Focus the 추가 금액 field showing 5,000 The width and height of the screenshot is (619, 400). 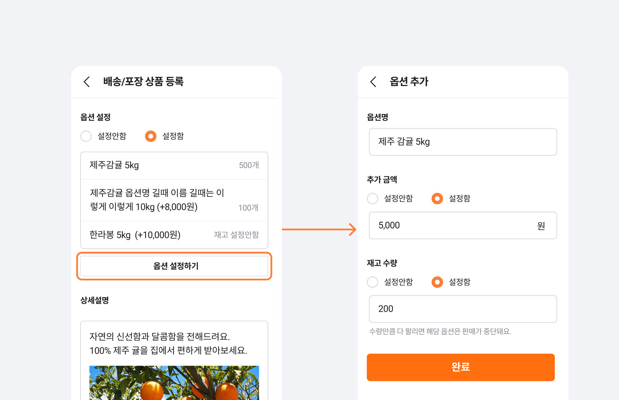[x=463, y=226]
